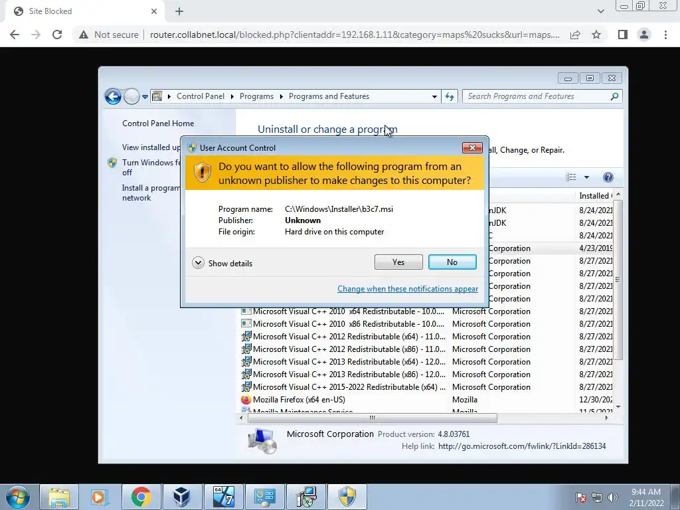Click the go.microsoft.com help link in details pane

(522, 446)
